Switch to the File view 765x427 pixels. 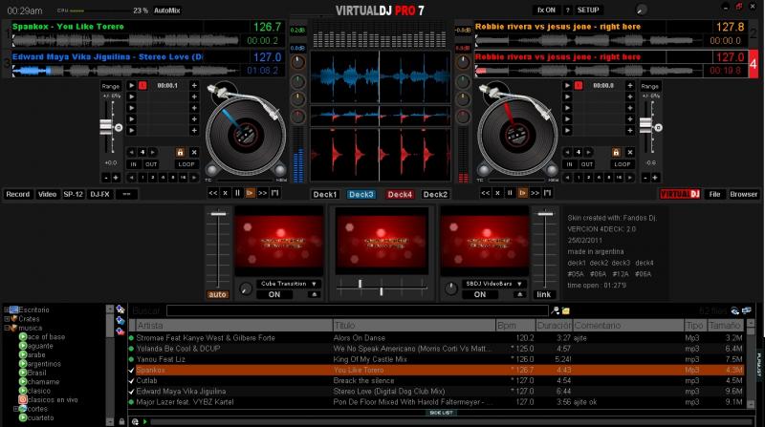click(714, 194)
